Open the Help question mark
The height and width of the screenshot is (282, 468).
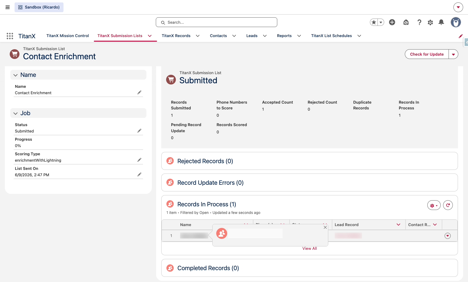coord(419,22)
